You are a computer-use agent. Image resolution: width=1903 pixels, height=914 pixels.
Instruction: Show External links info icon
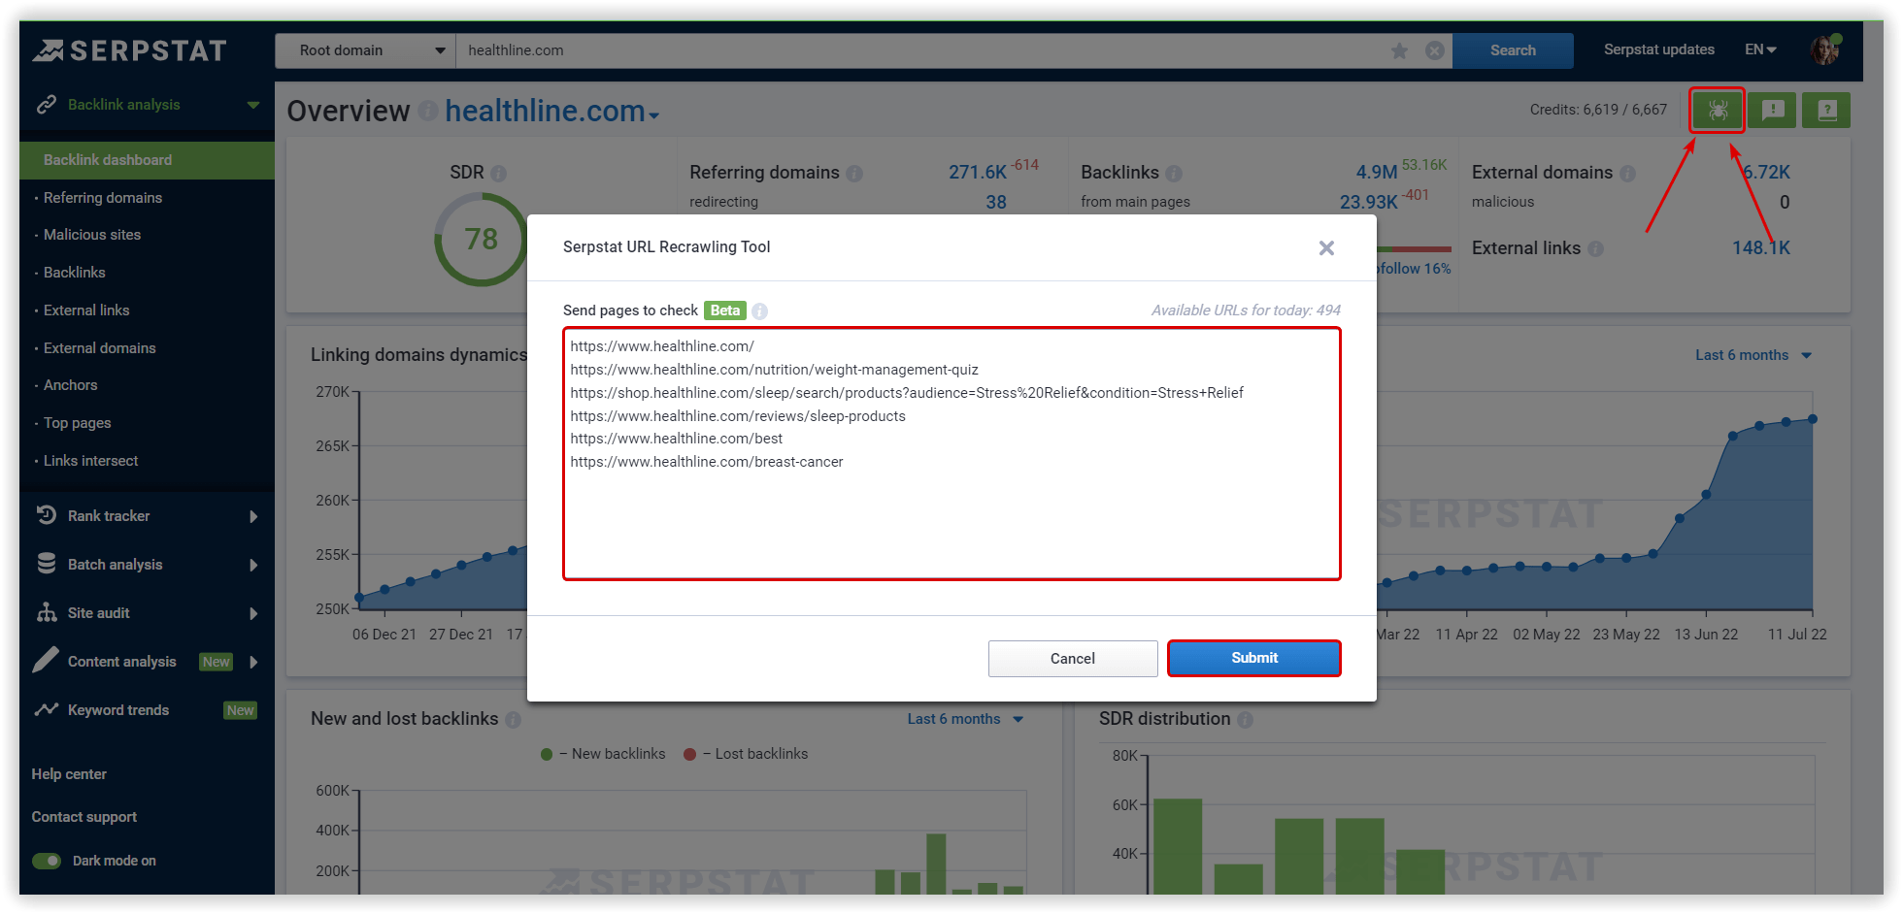click(1595, 248)
